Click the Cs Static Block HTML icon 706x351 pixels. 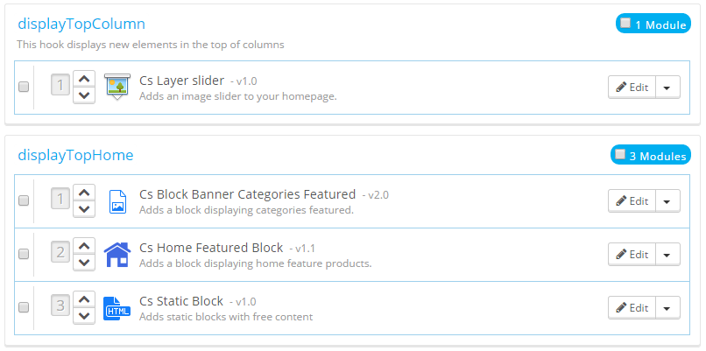[117, 308]
